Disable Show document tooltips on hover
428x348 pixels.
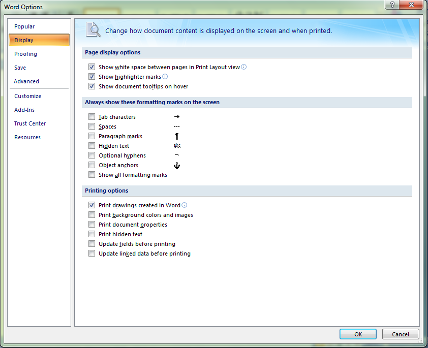[91, 86]
